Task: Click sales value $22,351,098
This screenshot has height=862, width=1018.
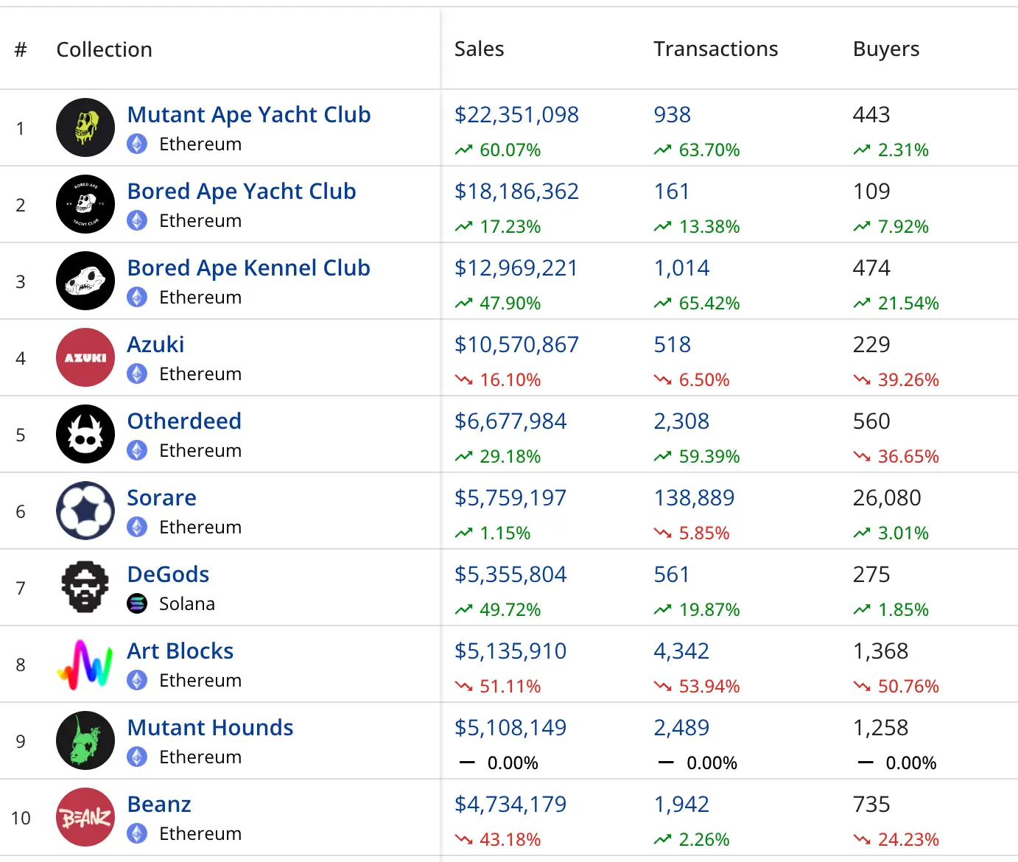Action: (516, 115)
